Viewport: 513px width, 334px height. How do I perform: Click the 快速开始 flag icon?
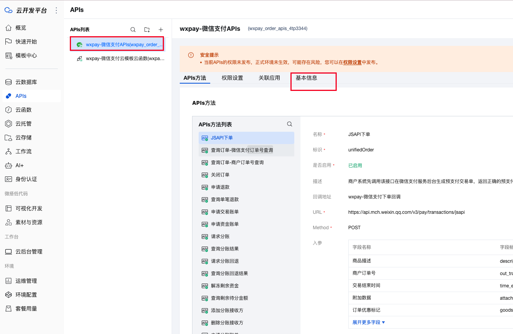click(x=8, y=42)
